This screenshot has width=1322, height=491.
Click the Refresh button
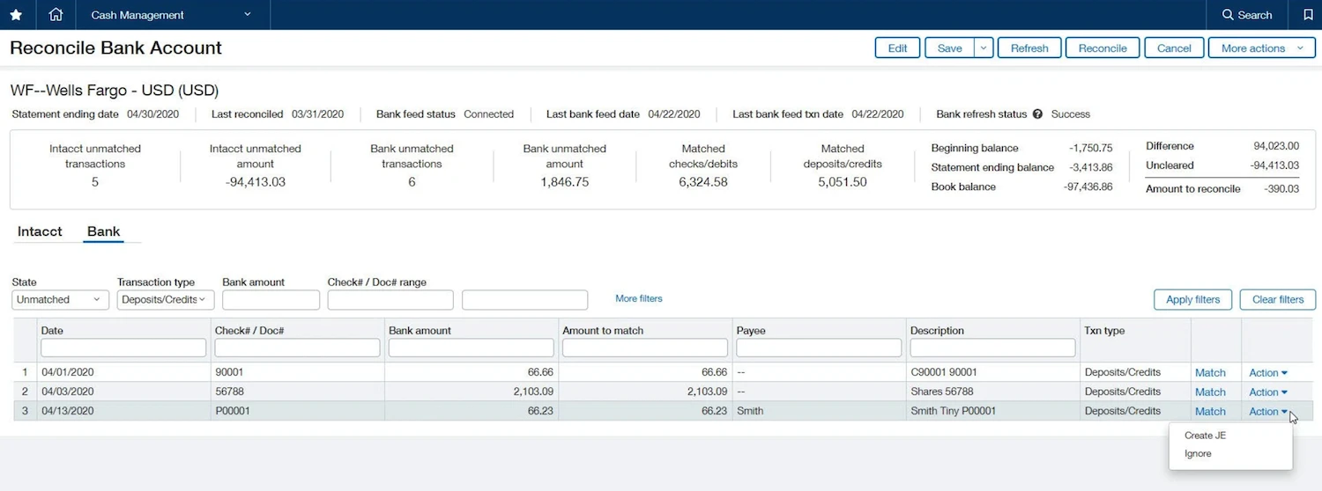click(x=1029, y=48)
